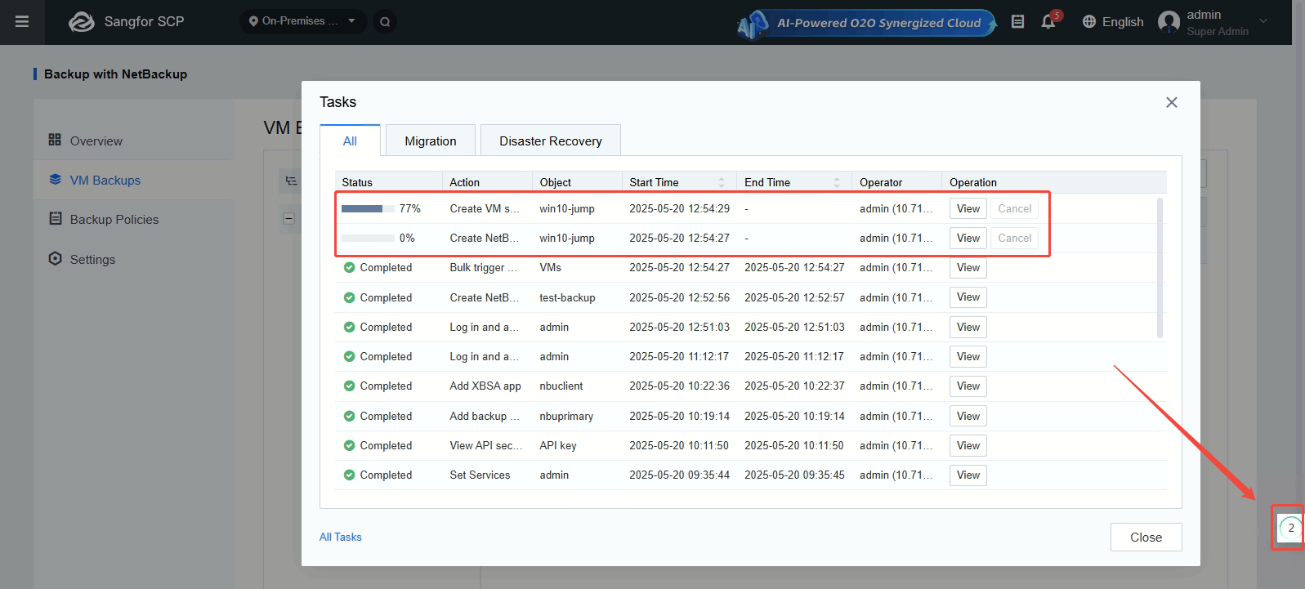This screenshot has width=1305, height=589.
Task: View the 0% Create NetB... task
Action: point(968,238)
